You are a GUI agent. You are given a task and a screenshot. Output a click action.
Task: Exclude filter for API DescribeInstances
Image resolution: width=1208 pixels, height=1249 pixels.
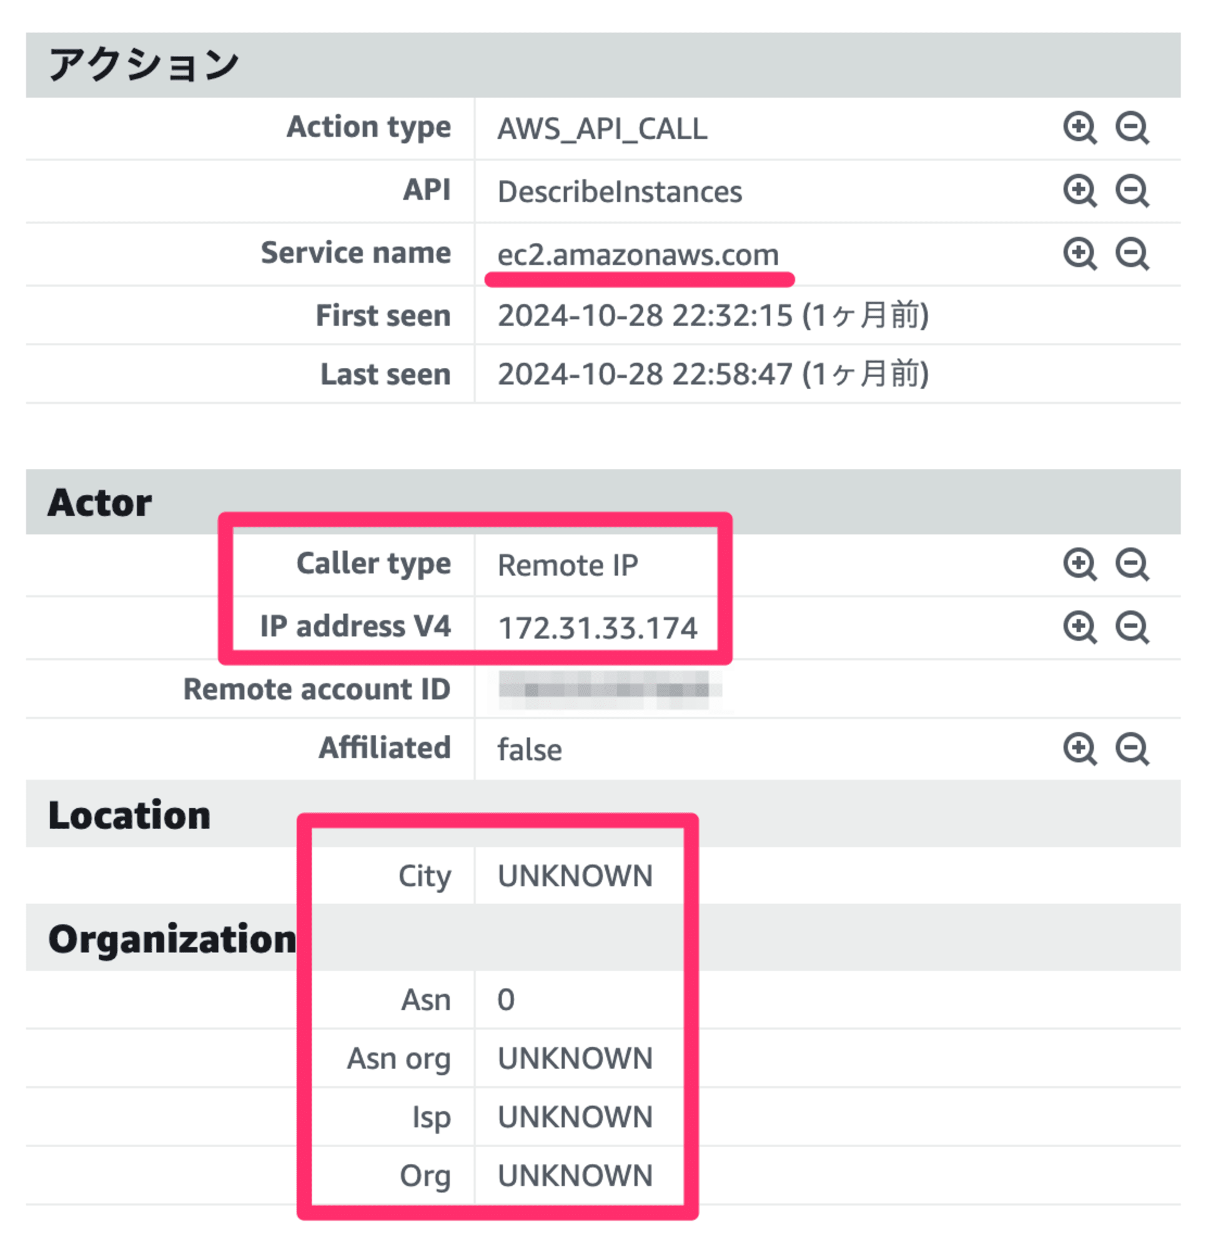pyautogui.click(x=1132, y=190)
